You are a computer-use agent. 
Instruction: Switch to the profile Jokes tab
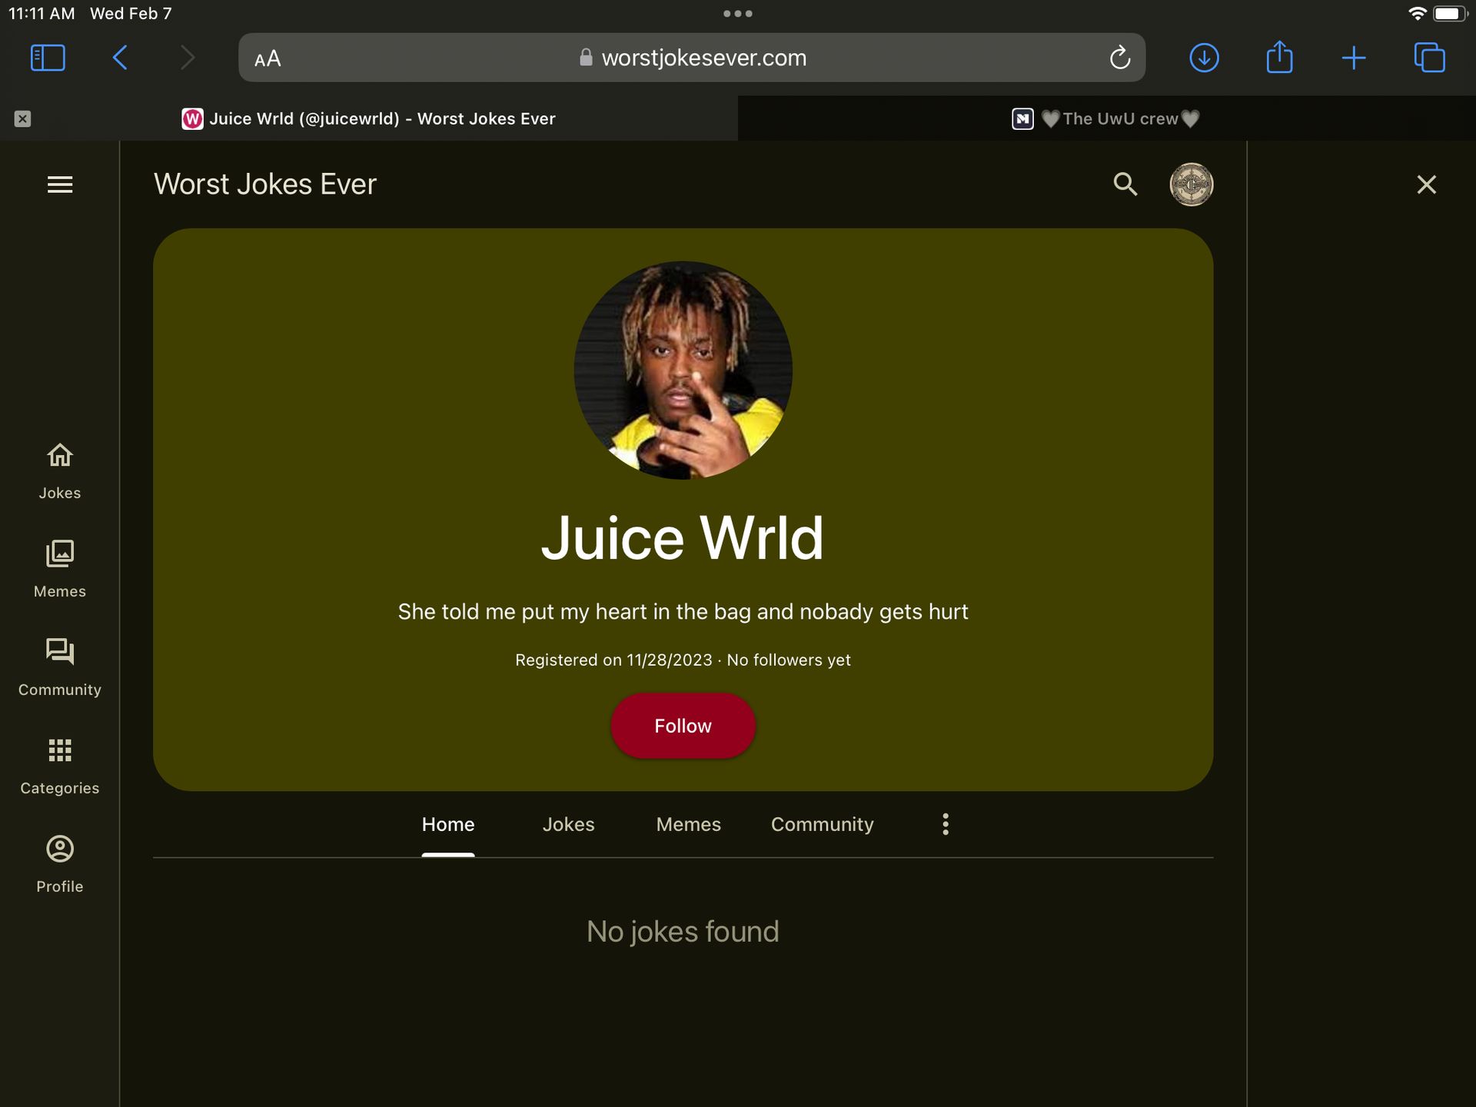point(568,824)
